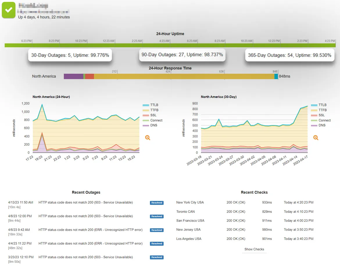Click Resolved badge for 4/6/23 9:42 AM outage

tap(157, 230)
